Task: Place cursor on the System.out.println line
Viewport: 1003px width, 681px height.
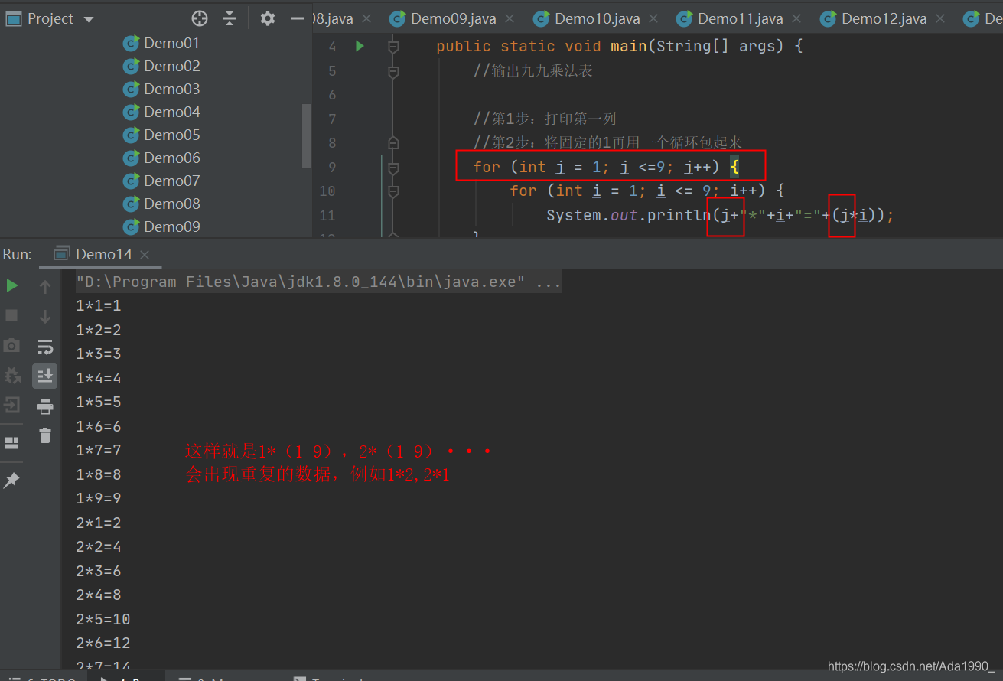Action: pos(720,215)
